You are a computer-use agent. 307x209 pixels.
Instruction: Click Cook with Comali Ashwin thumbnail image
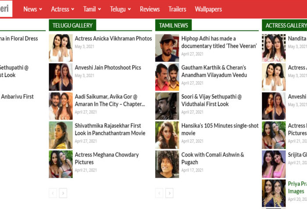point(167,164)
